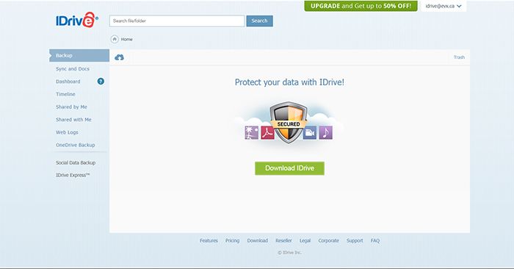Click the PDF file type icon

point(267,132)
